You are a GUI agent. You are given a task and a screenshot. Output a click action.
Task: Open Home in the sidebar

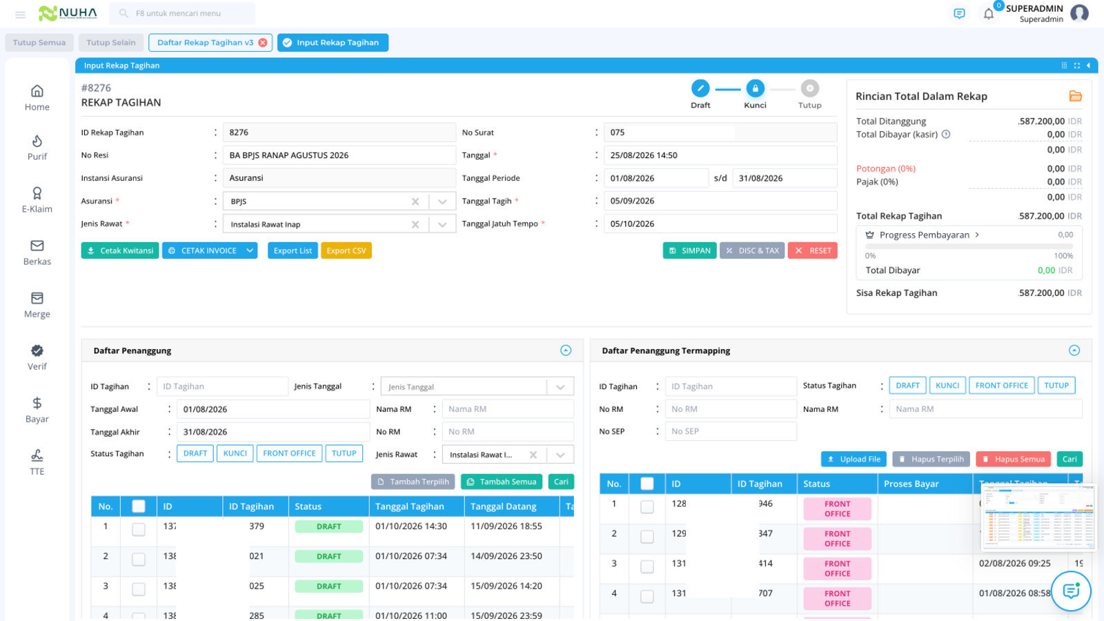coord(37,98)
